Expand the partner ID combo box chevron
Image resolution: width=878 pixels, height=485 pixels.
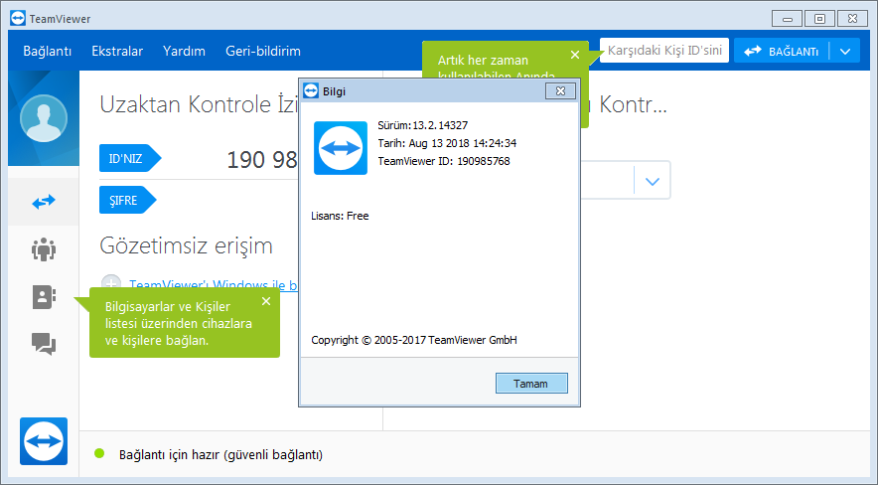[653, 181]
